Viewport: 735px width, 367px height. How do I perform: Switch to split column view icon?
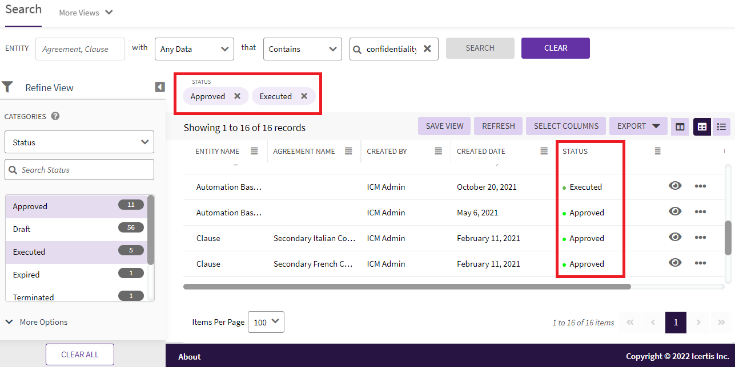pos(680,127)
